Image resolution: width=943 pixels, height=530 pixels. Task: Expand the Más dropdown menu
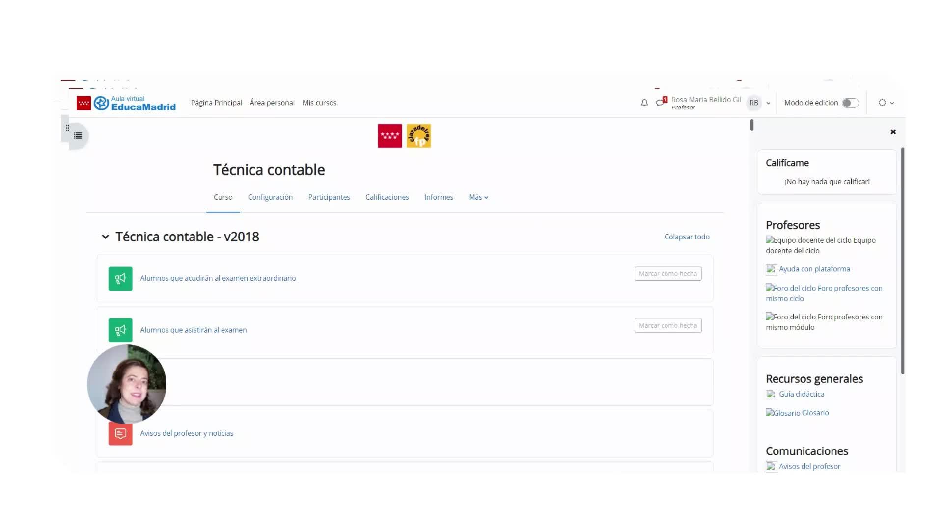point(478,197)
